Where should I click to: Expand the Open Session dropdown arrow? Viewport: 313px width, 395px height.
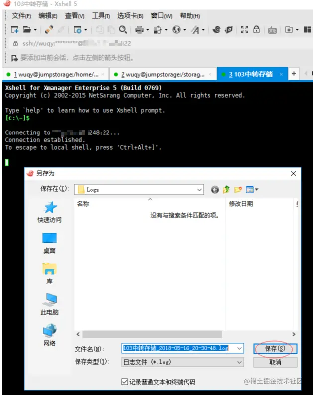(x=35, y=30)
